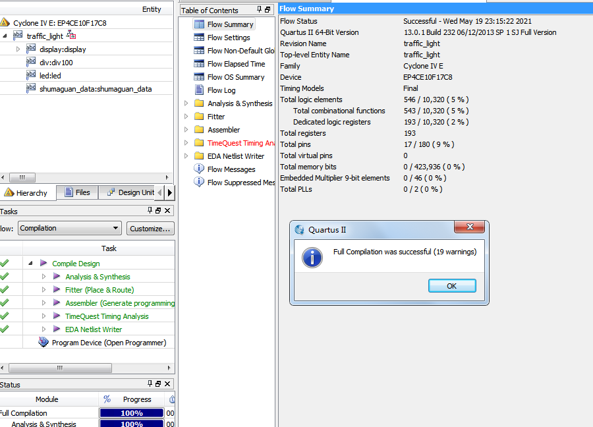Float the Status panel window
The height and width of the screenshot is (427, 593).
(x=158, y=384)
